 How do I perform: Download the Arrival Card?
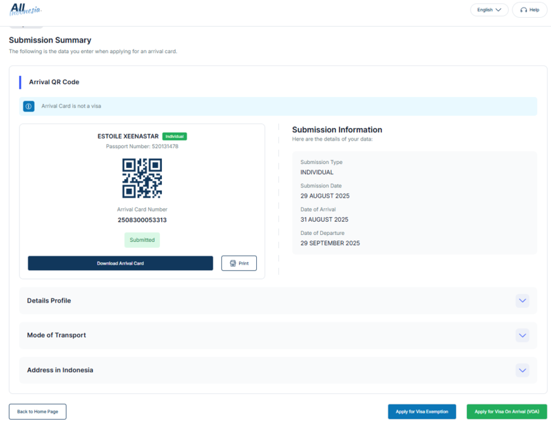(x=120, y=263)
